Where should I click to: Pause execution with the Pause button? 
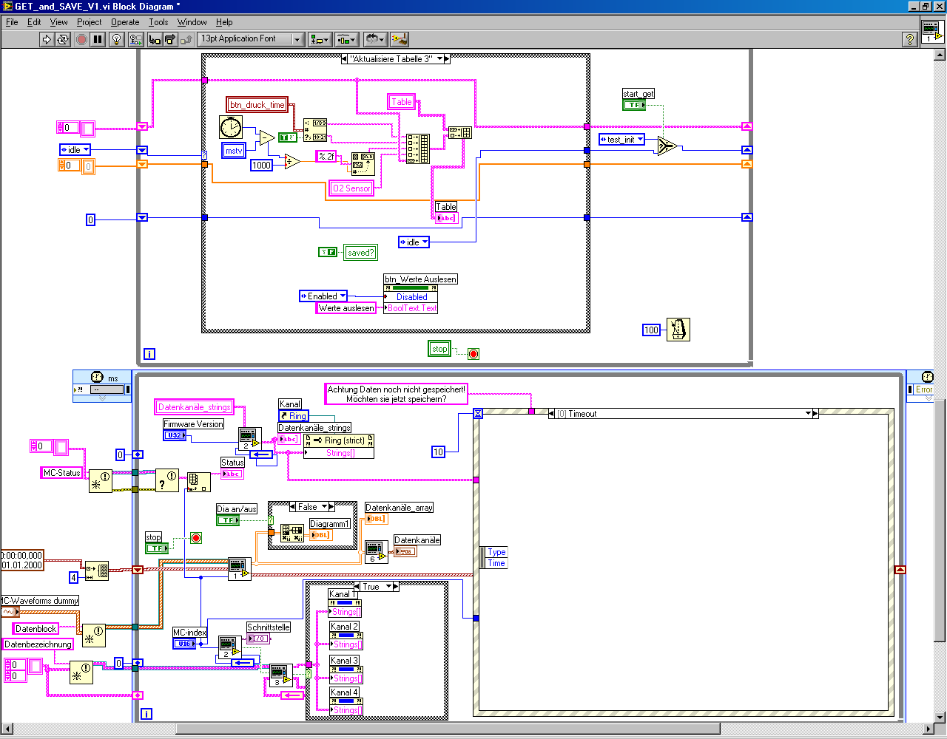(x=98, y=39)
